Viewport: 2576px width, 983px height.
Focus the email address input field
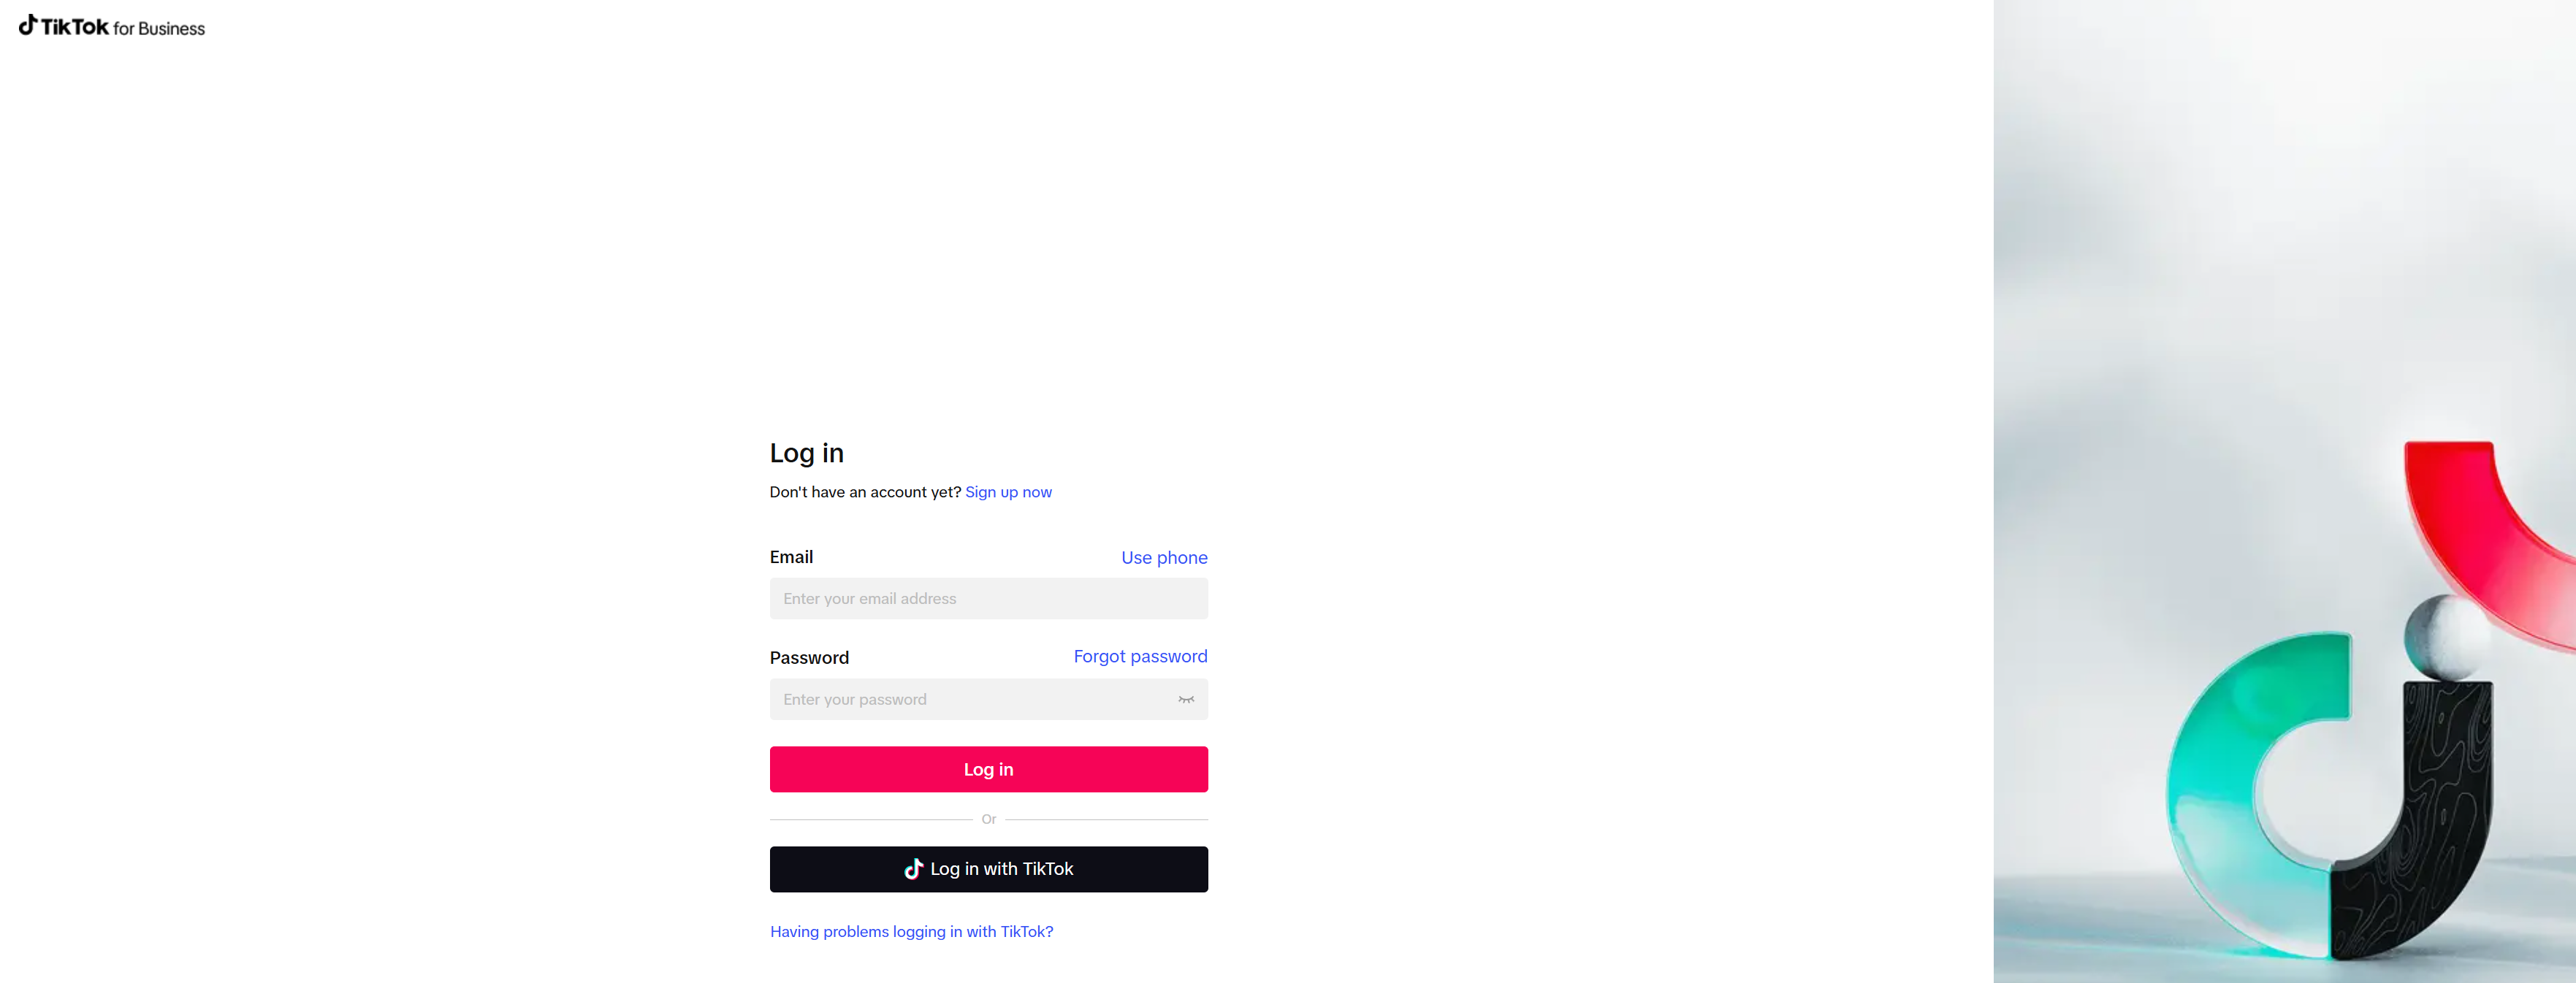[988, 598]
